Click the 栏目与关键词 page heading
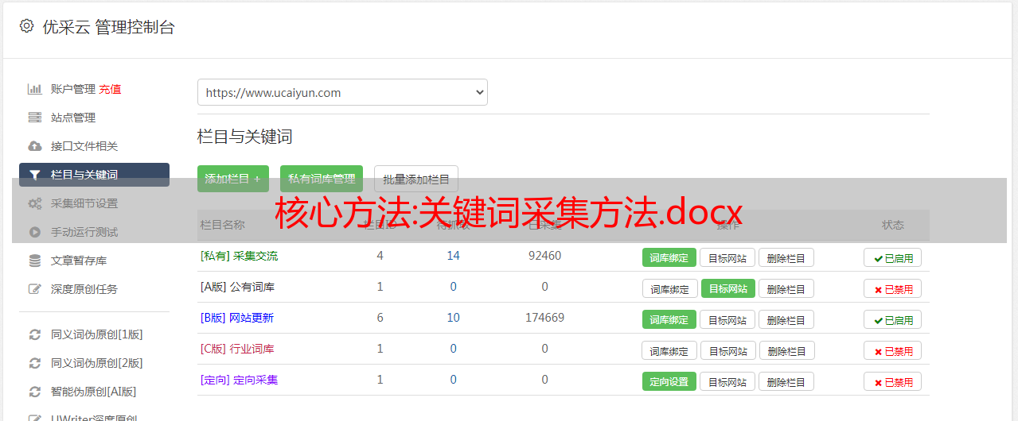 tap(245, 137)
